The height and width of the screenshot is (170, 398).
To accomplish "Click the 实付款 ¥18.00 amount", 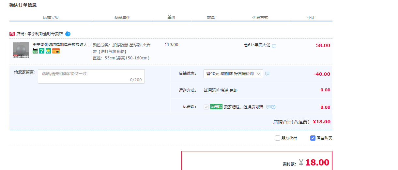I will tap(314, 162).
